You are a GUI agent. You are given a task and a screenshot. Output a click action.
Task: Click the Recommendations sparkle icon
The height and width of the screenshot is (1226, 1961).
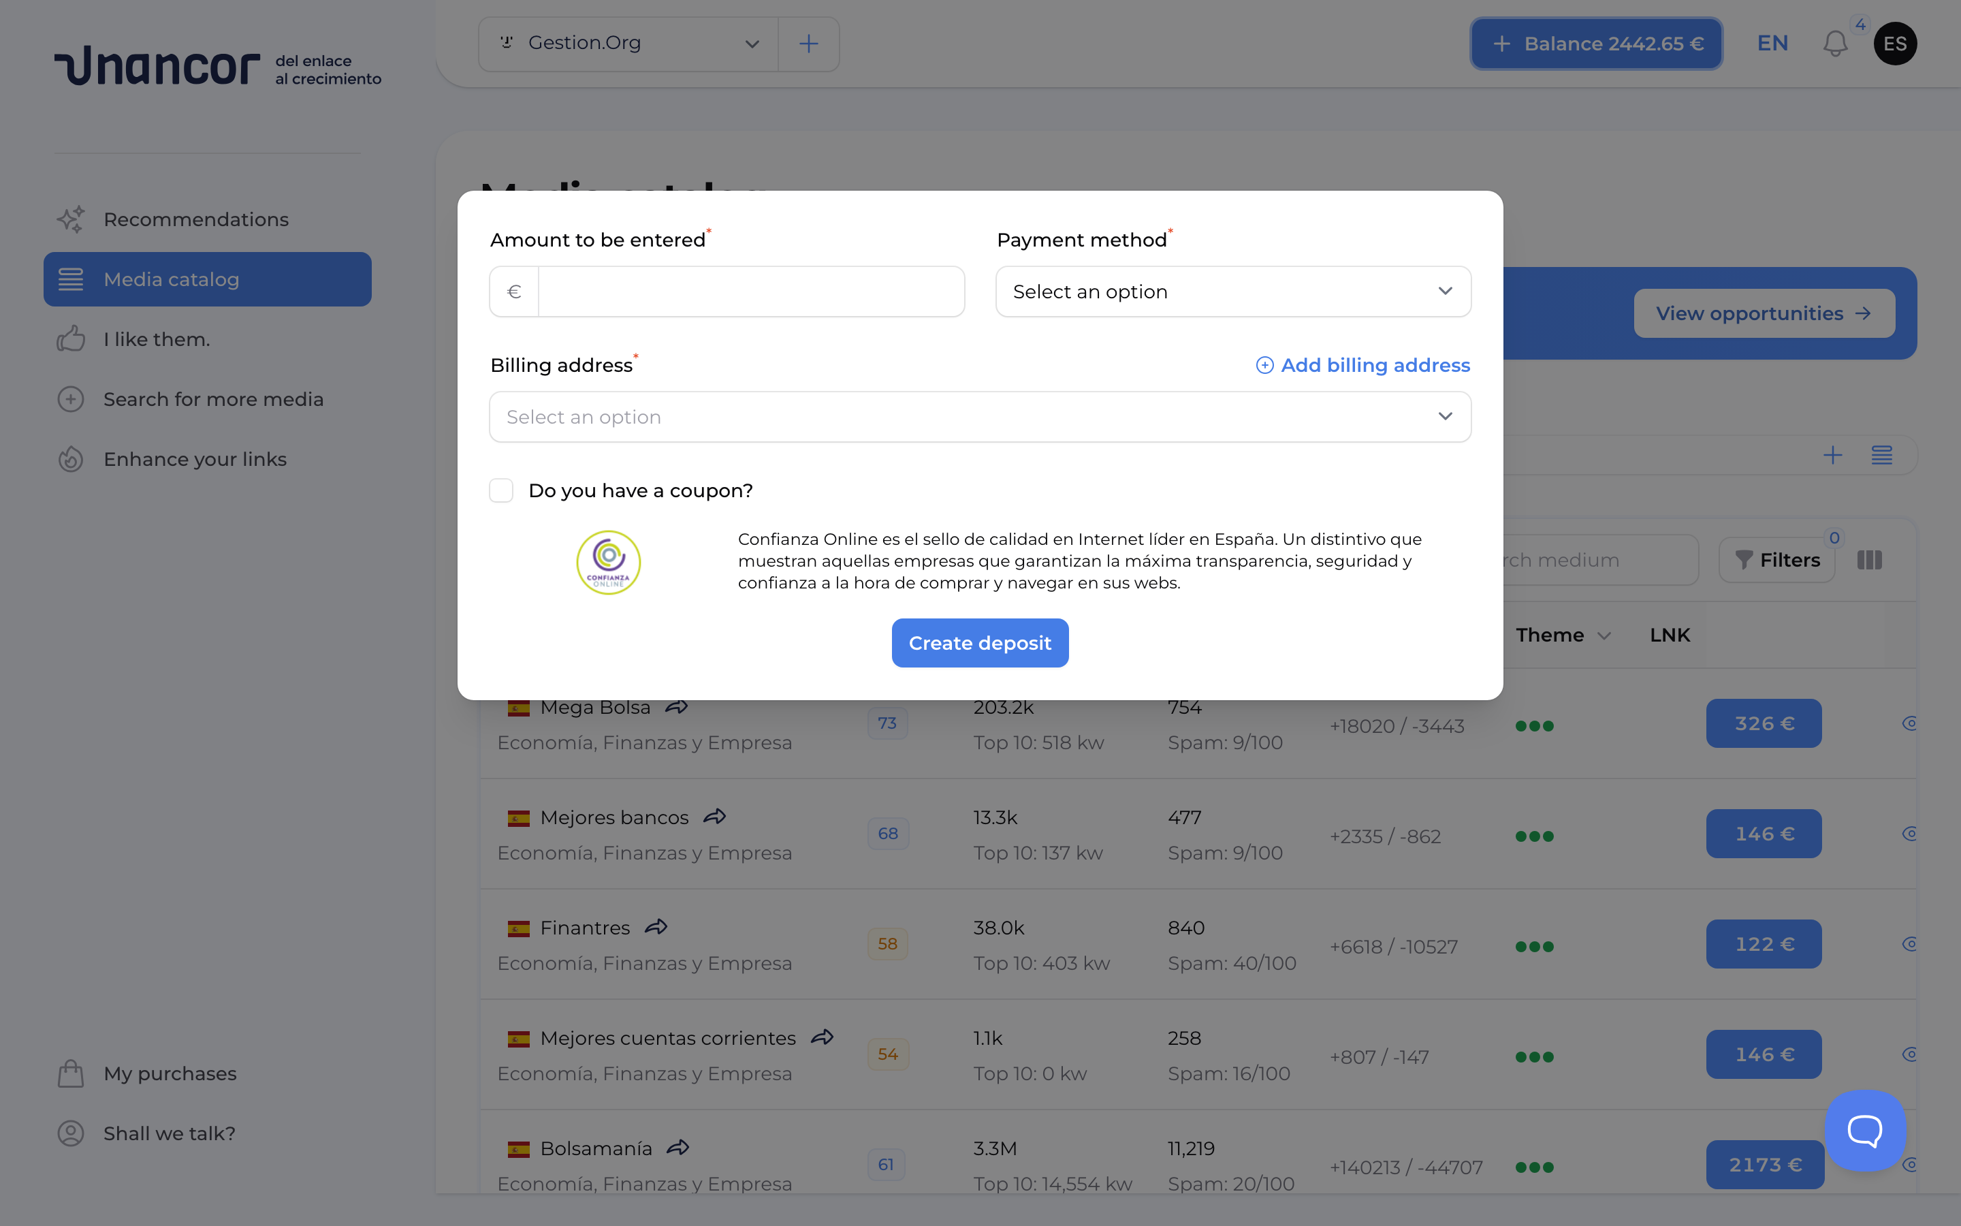click(x=71, y=219)
